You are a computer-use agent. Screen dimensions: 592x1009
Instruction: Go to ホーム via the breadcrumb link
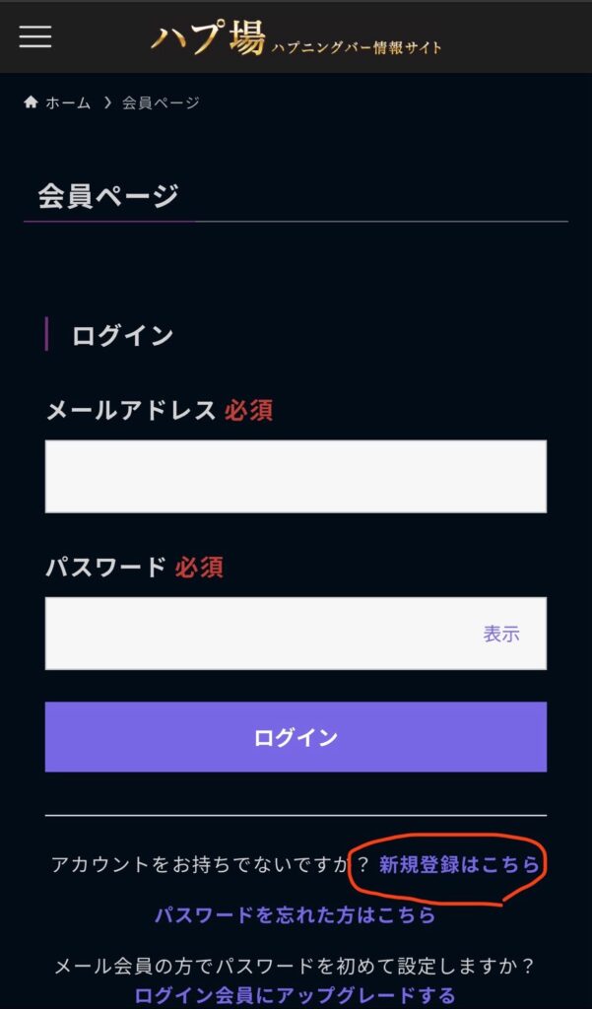(x=68, y=102)
